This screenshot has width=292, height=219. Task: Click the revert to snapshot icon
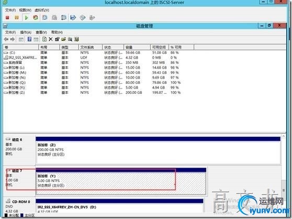[54, 17]
